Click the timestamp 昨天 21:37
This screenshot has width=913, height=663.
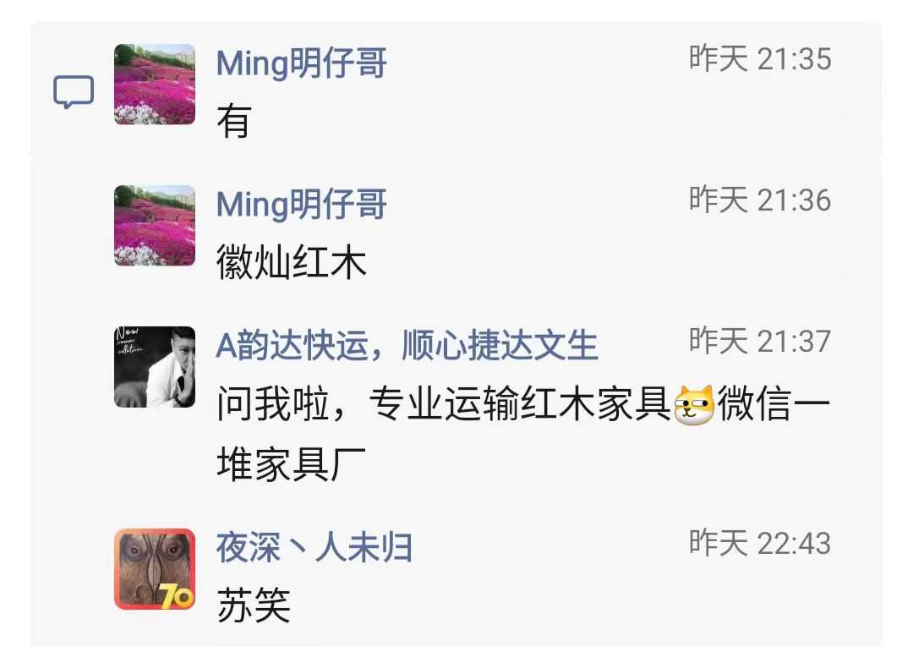760,341
